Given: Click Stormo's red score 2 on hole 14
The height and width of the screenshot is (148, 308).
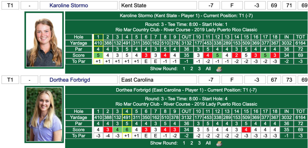Looking at the screenshot, I should point(236,55).
